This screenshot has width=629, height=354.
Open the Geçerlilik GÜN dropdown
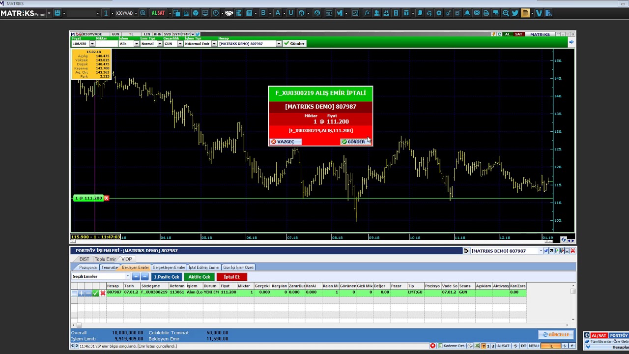pos(180,44)
